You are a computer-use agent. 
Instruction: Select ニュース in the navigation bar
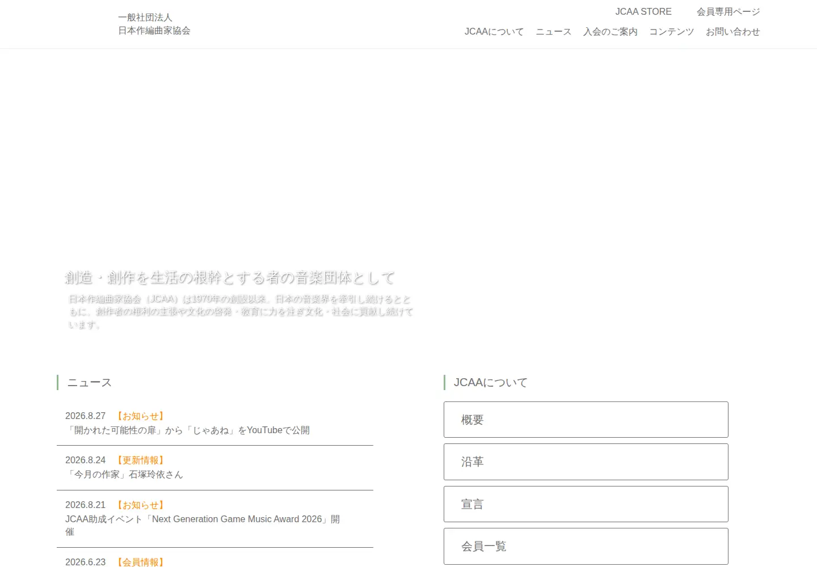click(x=554, y=32)
